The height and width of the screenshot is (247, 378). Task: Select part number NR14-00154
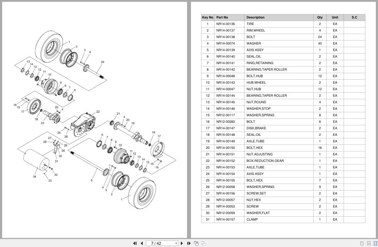(225, 174)
